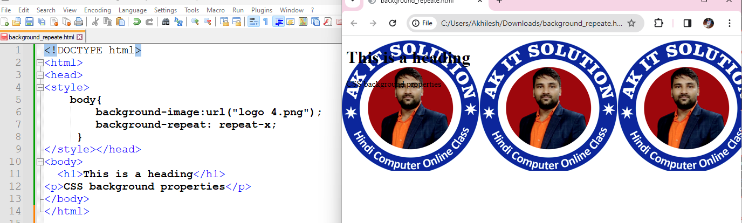Image resolution: width=742 pixels, height=223 pixels.
Task: Open Chrome extensions puzzle icon
Action: [x=658, y=23]
